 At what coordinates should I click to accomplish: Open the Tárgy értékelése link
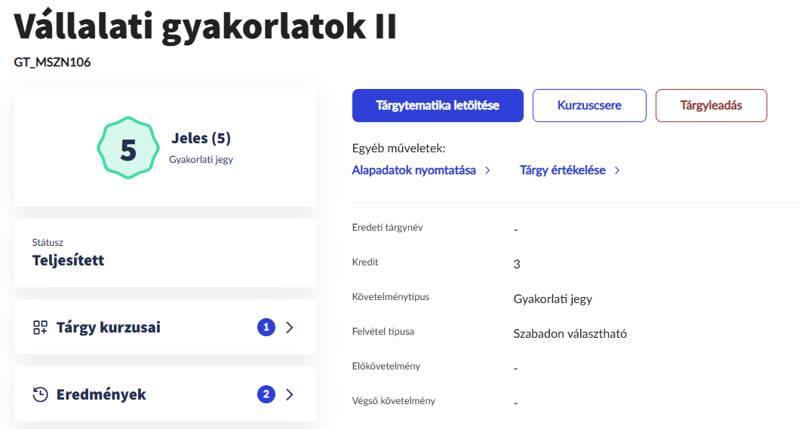[x=562, y=170]
